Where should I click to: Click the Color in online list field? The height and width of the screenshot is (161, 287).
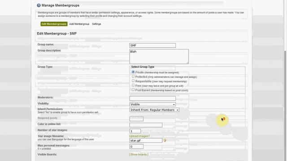(146, 125)
